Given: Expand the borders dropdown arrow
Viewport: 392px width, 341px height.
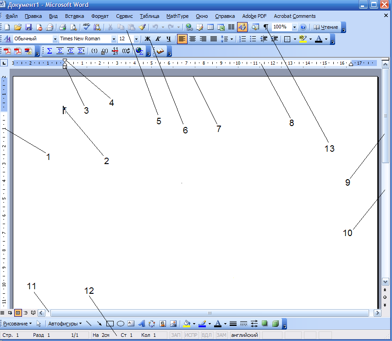Looking at the screenshot, I should (295, 39).
